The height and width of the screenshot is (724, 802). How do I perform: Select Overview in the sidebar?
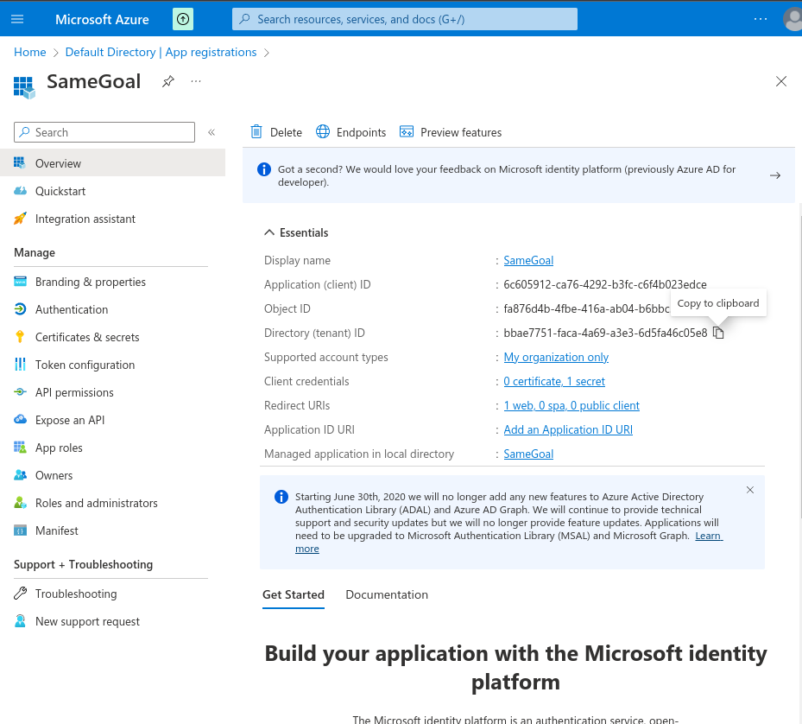112,162
